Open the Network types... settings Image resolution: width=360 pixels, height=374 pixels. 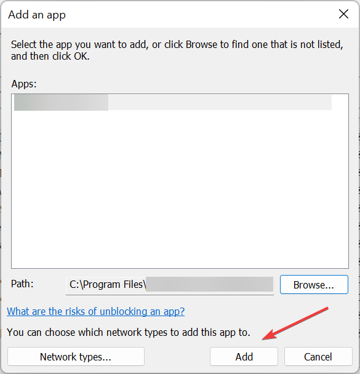(x=76, y=357)
